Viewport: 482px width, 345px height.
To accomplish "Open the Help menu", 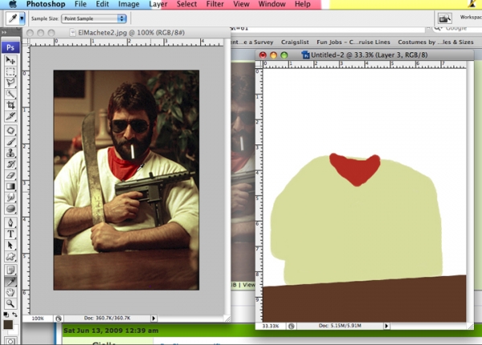I will pyautogui.click(x=303, y=4).
